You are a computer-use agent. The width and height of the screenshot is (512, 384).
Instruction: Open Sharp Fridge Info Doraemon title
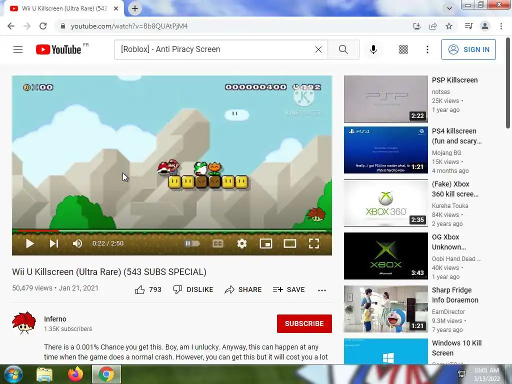click(x=455, y=295)
